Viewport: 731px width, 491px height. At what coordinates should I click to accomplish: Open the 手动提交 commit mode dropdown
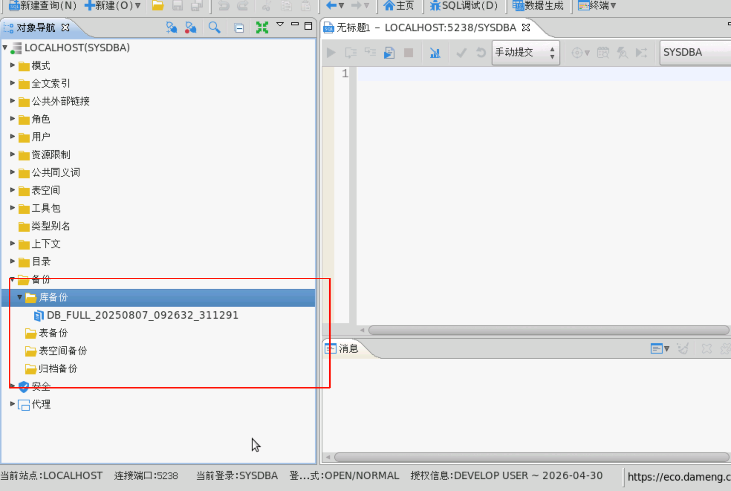[x=526, y=52]
